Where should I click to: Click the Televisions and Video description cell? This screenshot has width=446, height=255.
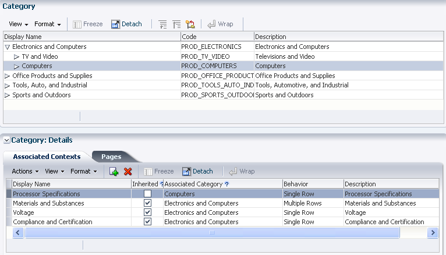pyautogui.click(x=349, y=56)
